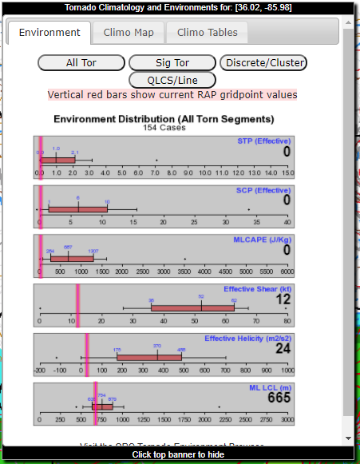Click the magenta marker in Effective Shear chart
360x464 pixels.
(x=77, y=306)
